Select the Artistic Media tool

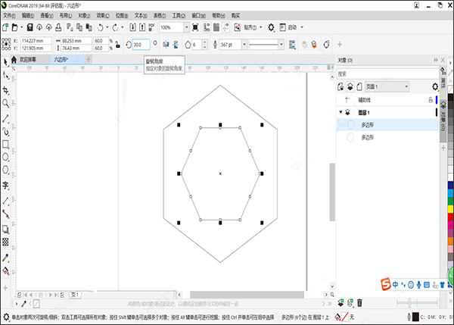coord(5,132)
